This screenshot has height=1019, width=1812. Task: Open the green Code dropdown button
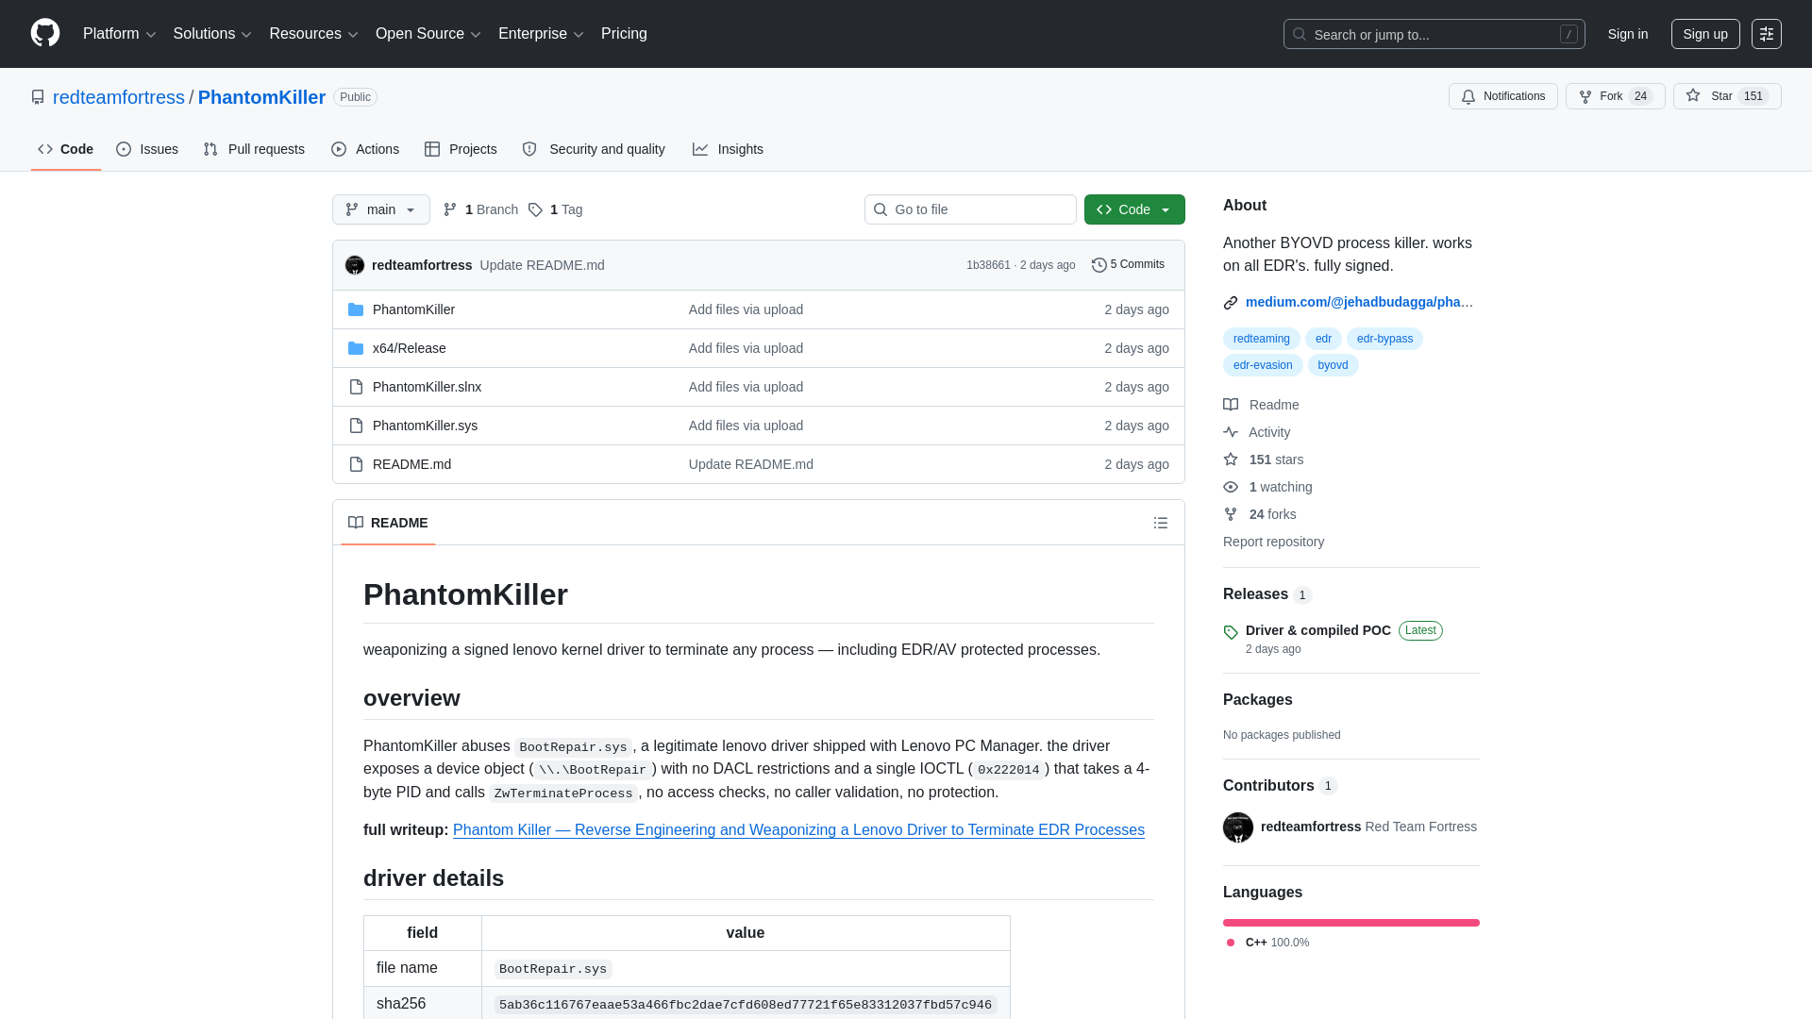(1134, 209)
